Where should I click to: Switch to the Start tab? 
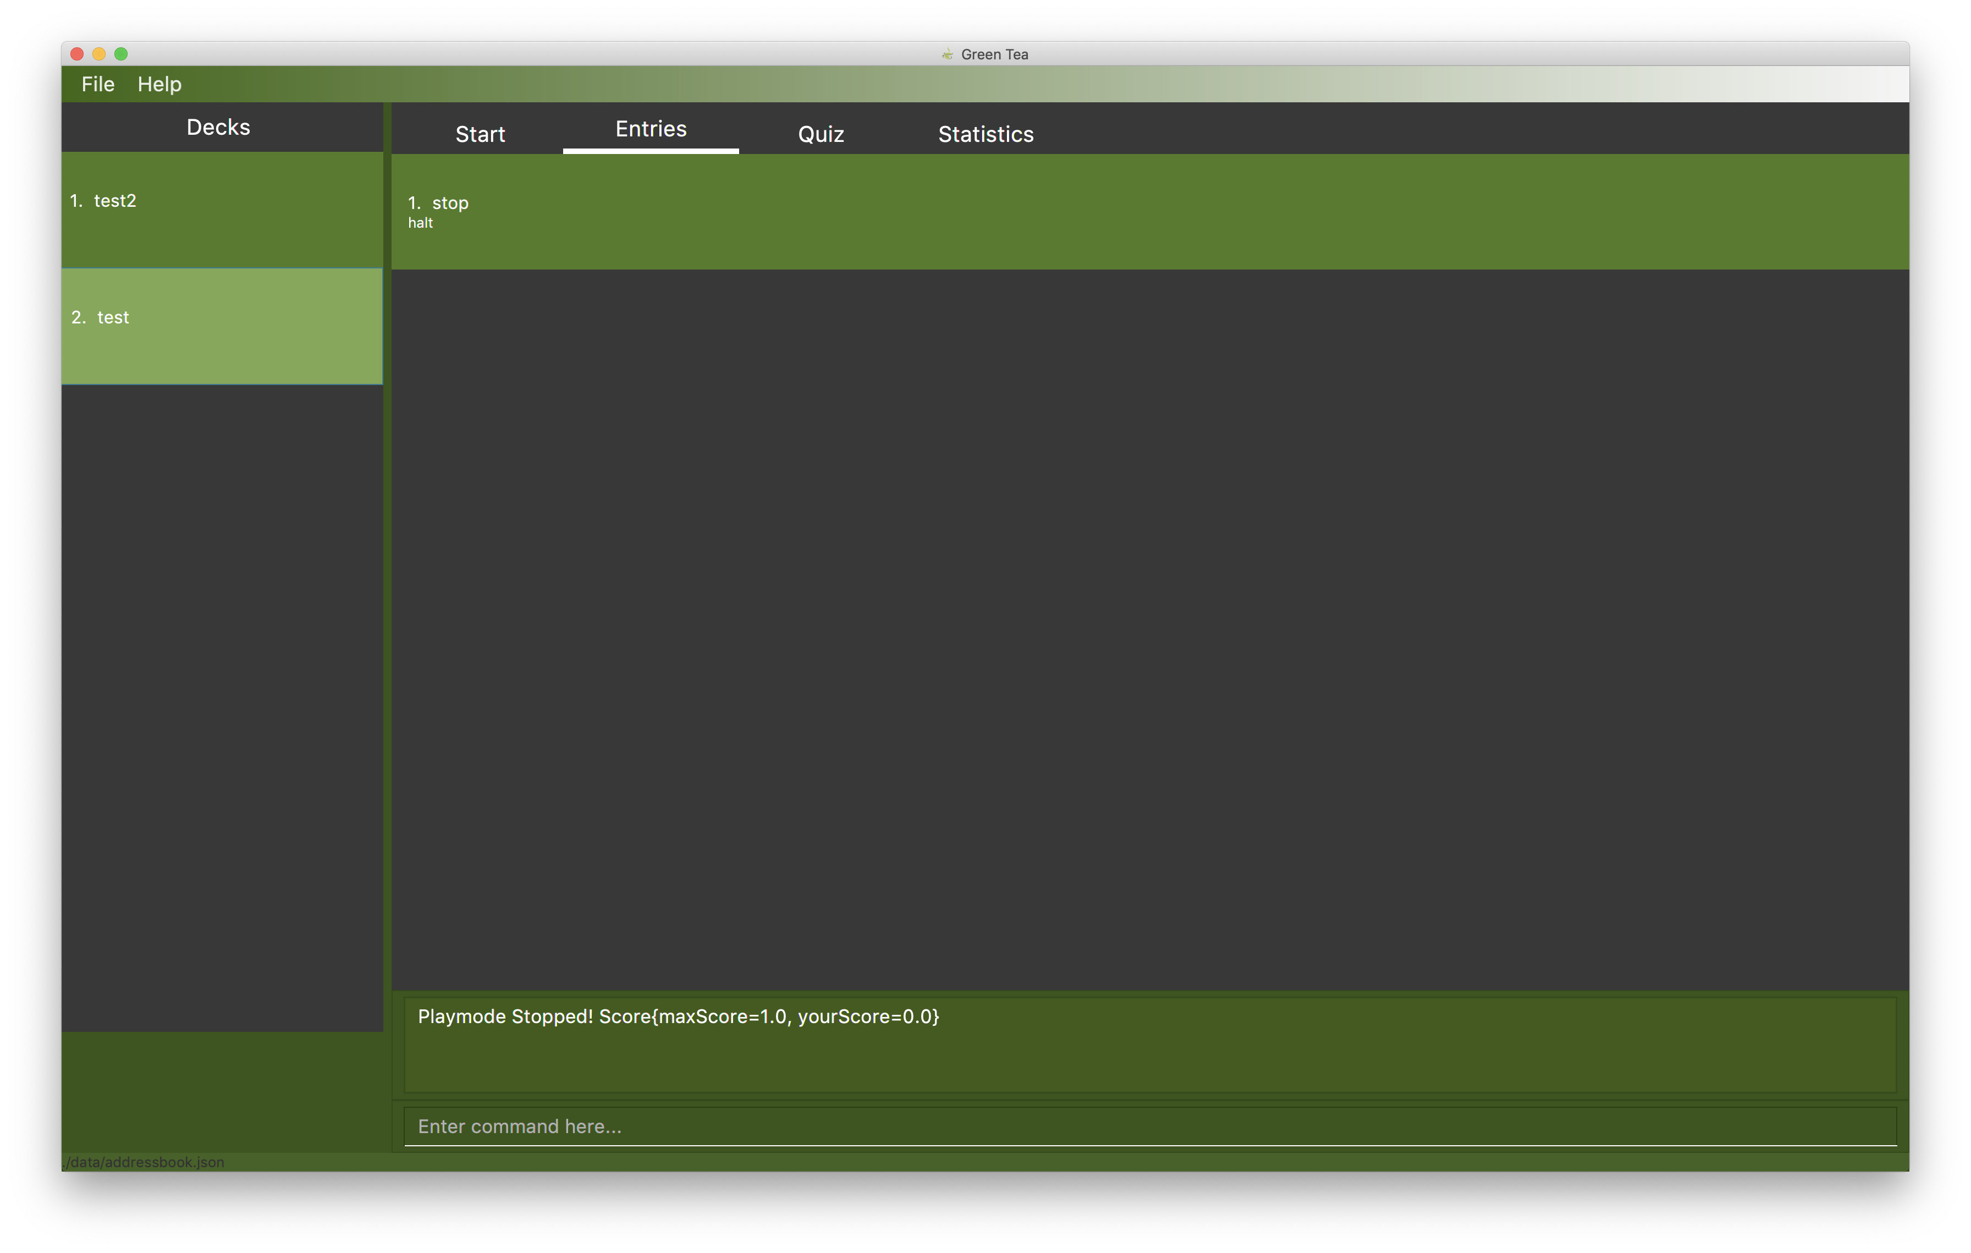(480, 134)
